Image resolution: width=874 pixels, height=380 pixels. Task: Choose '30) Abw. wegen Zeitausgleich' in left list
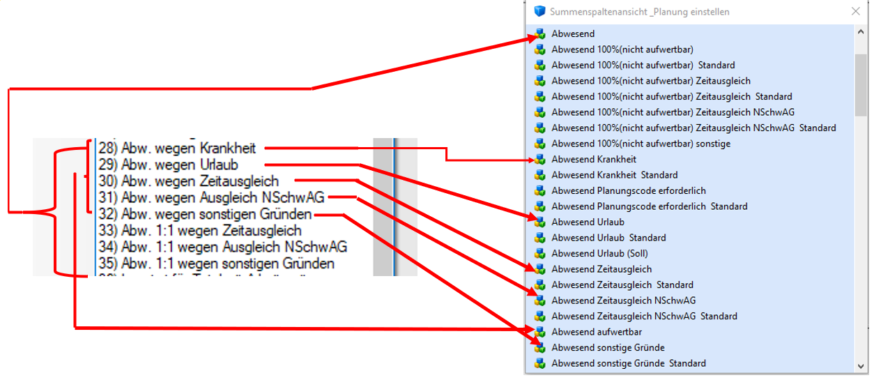point(188,181)
